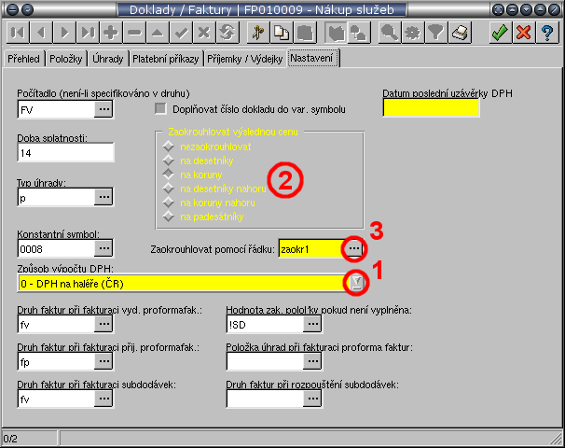This screenshot has height=448, width=565.
Task: Open lookup button next to Počítadlo FV field
Action: (103, 109)
